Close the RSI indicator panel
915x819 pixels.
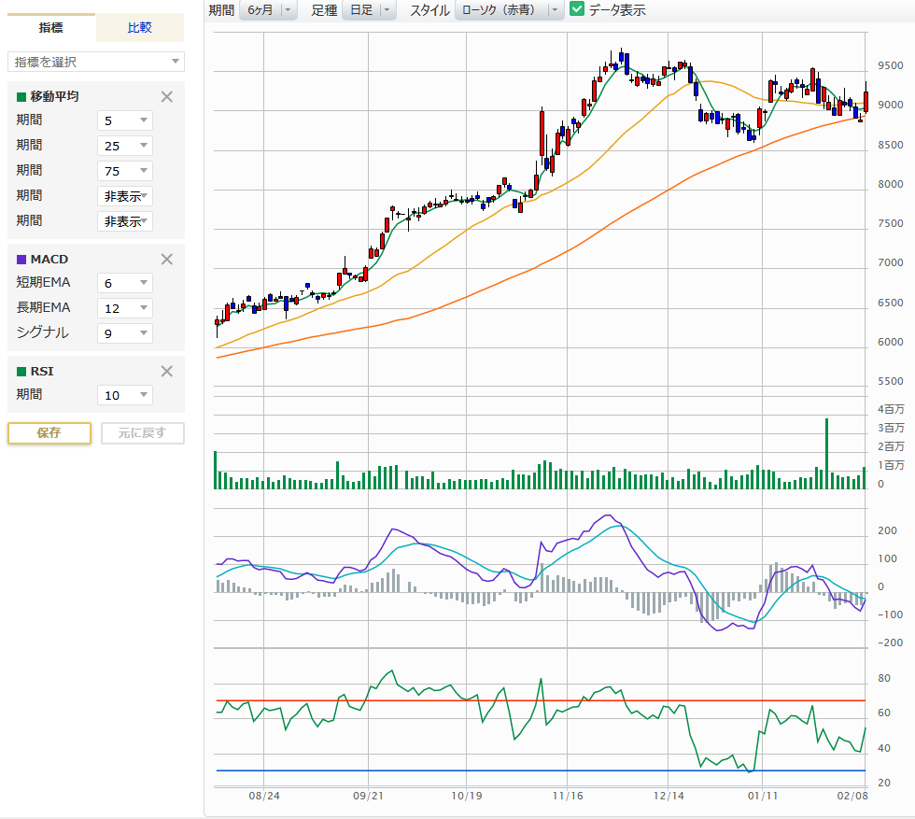[x=167, y=371]
